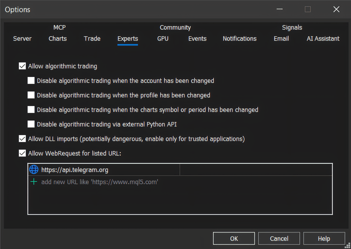Click the Cancel button
The height and width of the screenshot is (249, 351).
click(279, 238)
